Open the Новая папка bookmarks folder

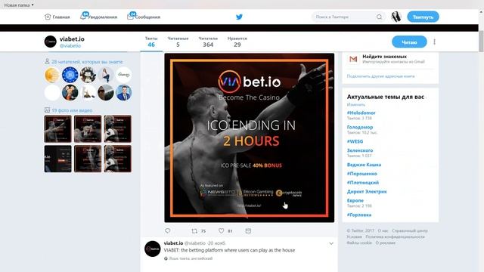click(x=18, y=5)
